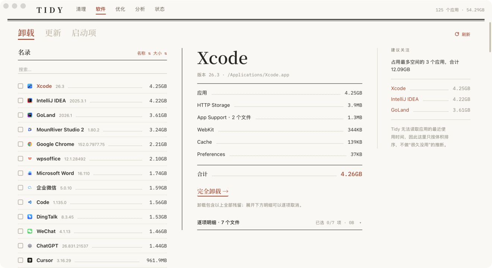The image size is (492, 268).
Task: Click the IntelliJ IDEA app icon
Action: (x=30, y=100)
